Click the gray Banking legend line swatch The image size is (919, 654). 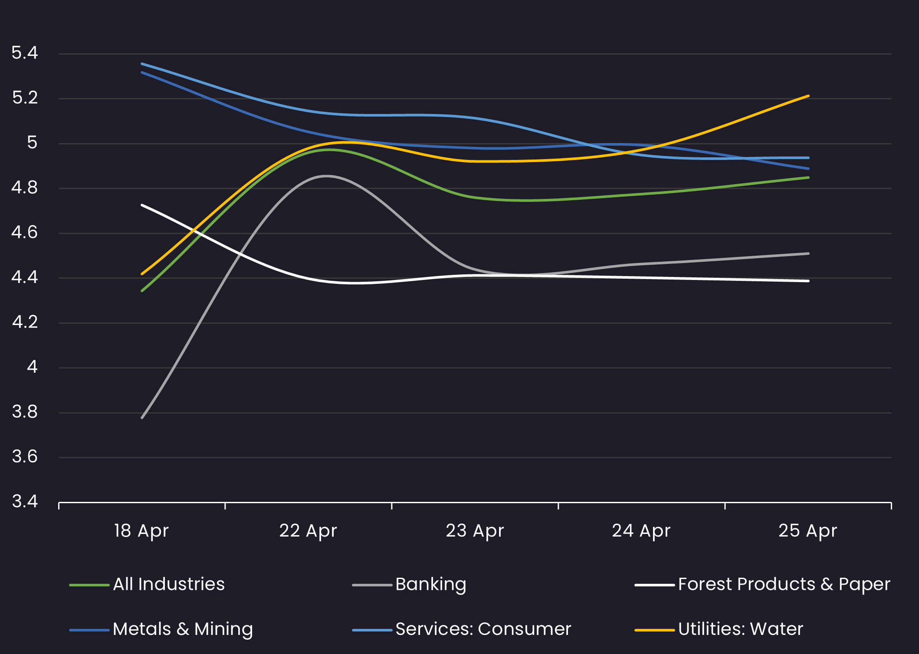(372, 585)
